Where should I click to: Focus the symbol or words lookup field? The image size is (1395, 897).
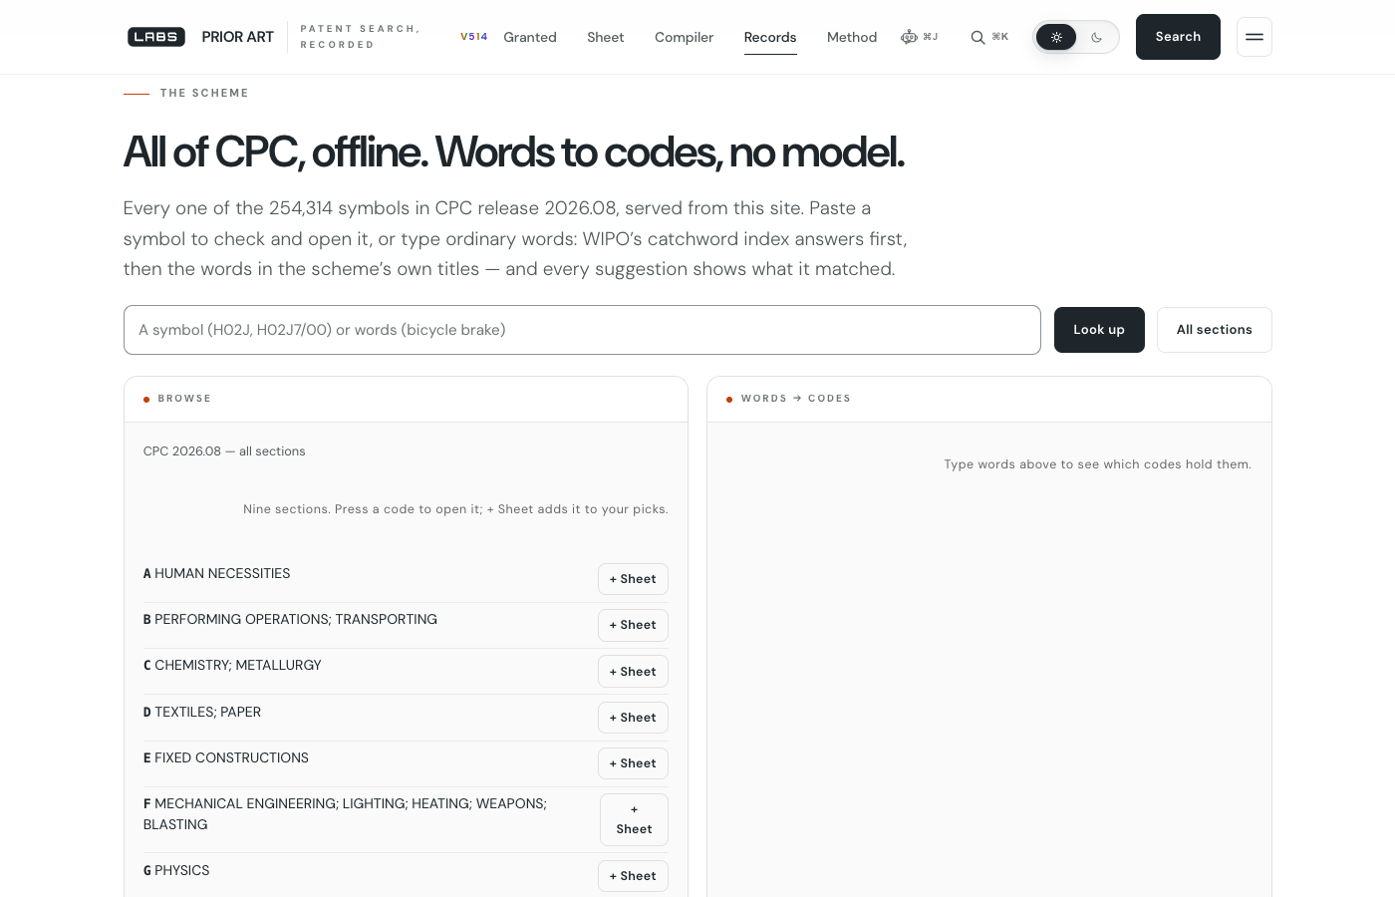tap(582, 330)
